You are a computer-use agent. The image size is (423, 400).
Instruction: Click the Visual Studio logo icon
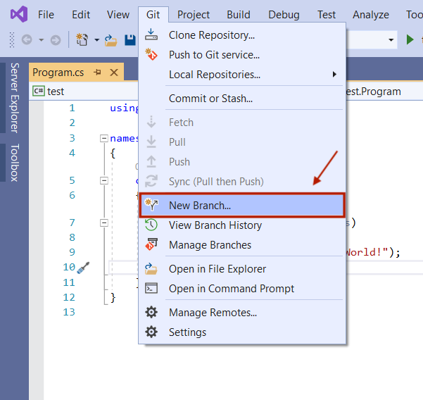[18, 14]
